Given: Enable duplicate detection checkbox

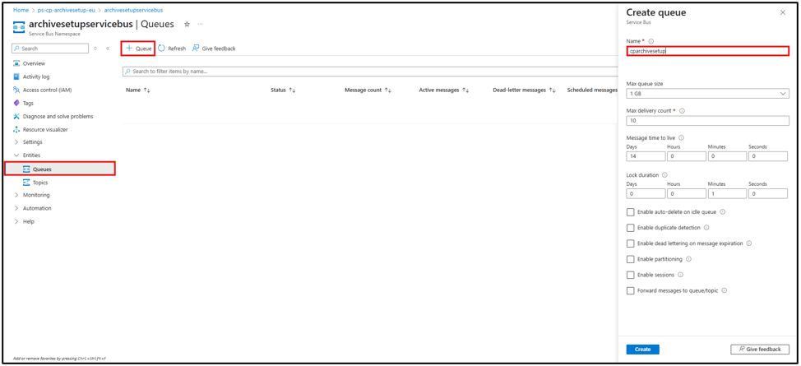Looking at the screenshot, I should click(x=631, y=228).
